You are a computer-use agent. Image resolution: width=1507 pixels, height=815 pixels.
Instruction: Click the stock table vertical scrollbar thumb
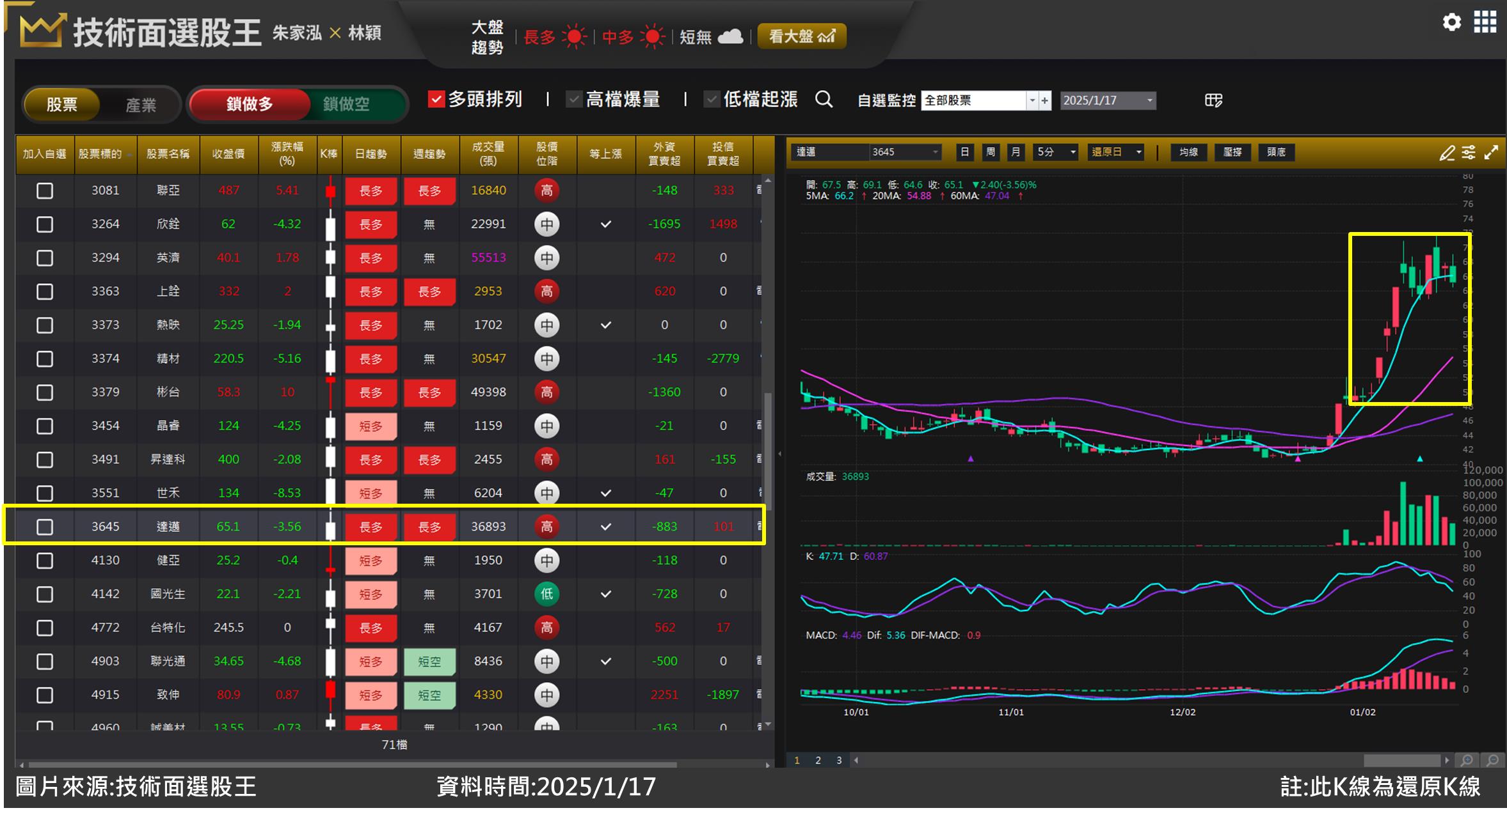(x=768, y=452)
